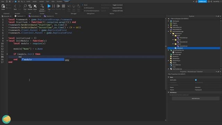Click the Step Into debugger icon

pyautogui.click(x=69, y=6)
